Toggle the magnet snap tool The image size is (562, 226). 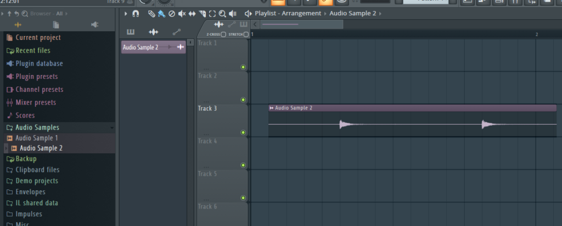[136, 14]
